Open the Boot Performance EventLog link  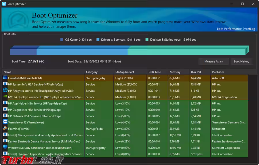pyautogui.click(x=236, y=29)
